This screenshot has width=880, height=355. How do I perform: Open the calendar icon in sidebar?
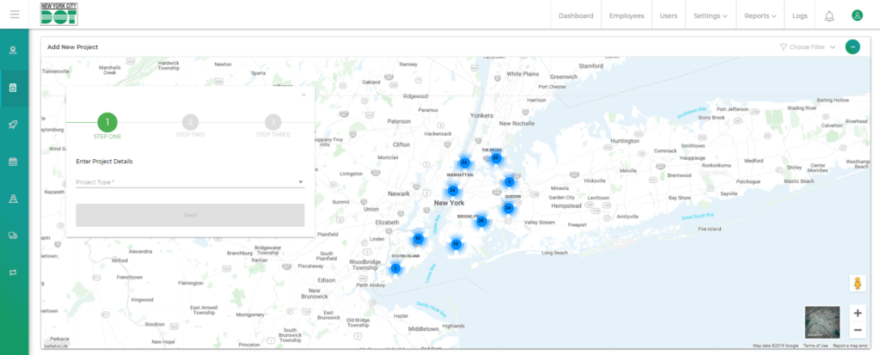[x=13, y=161]
